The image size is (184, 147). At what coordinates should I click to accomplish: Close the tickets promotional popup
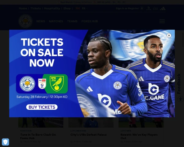169,36
